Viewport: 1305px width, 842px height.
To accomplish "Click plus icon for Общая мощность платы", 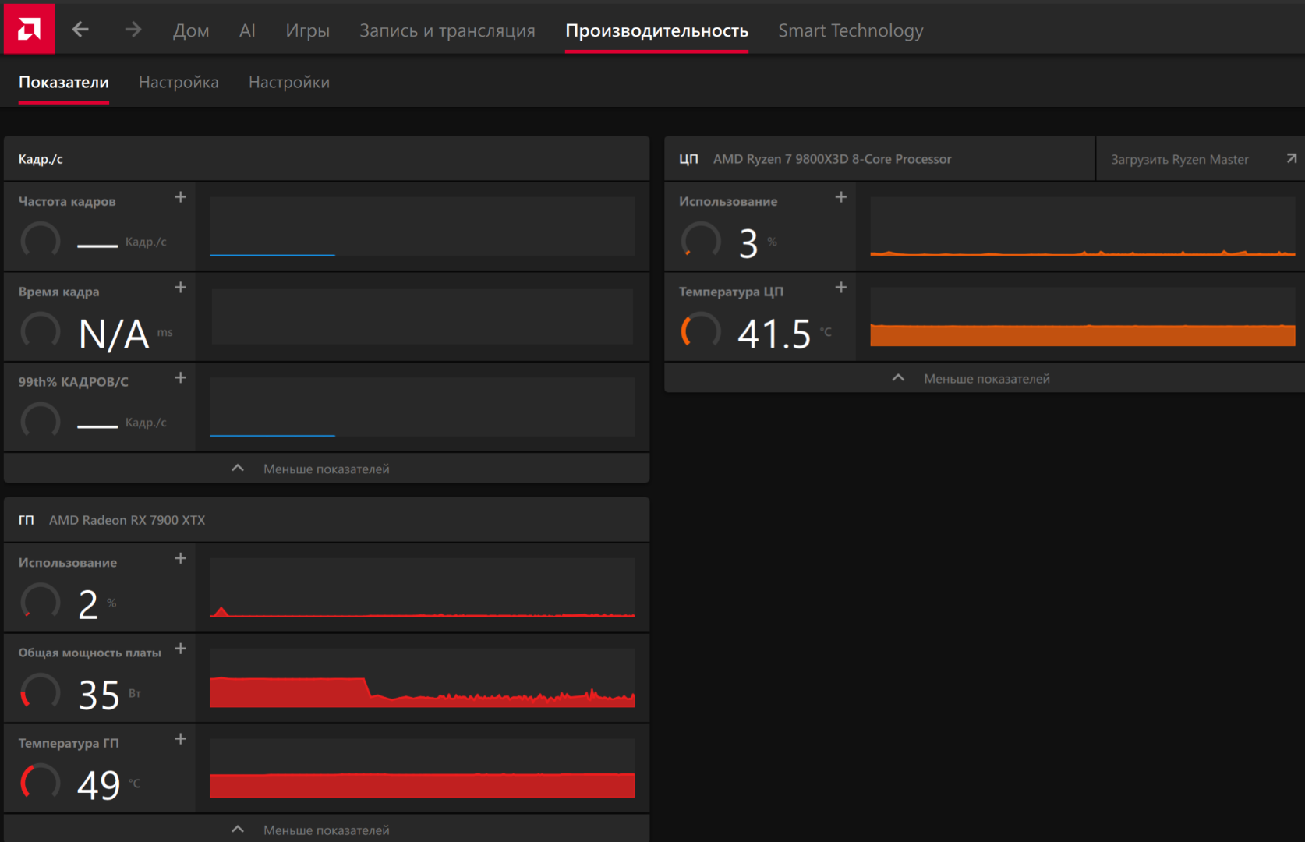I will [180, 649].
